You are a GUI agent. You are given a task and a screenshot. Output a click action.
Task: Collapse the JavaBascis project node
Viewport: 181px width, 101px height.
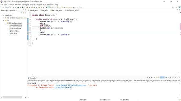[1, 15]
